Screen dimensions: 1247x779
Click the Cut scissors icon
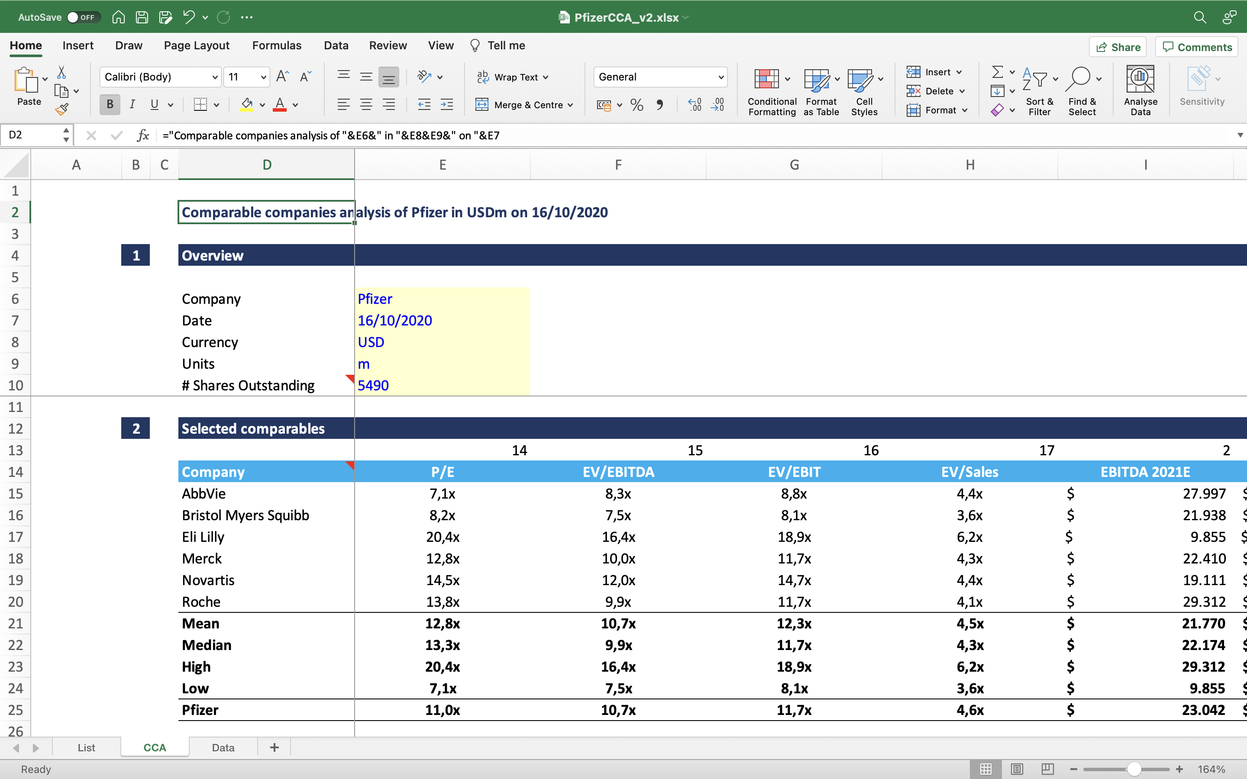[61, 72]
